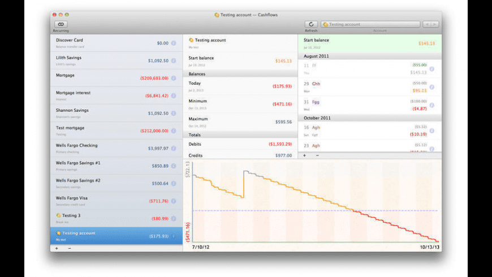492x277 pixels.
Task: Delete a transaction using minus button
Action: [x=317, y=155]
